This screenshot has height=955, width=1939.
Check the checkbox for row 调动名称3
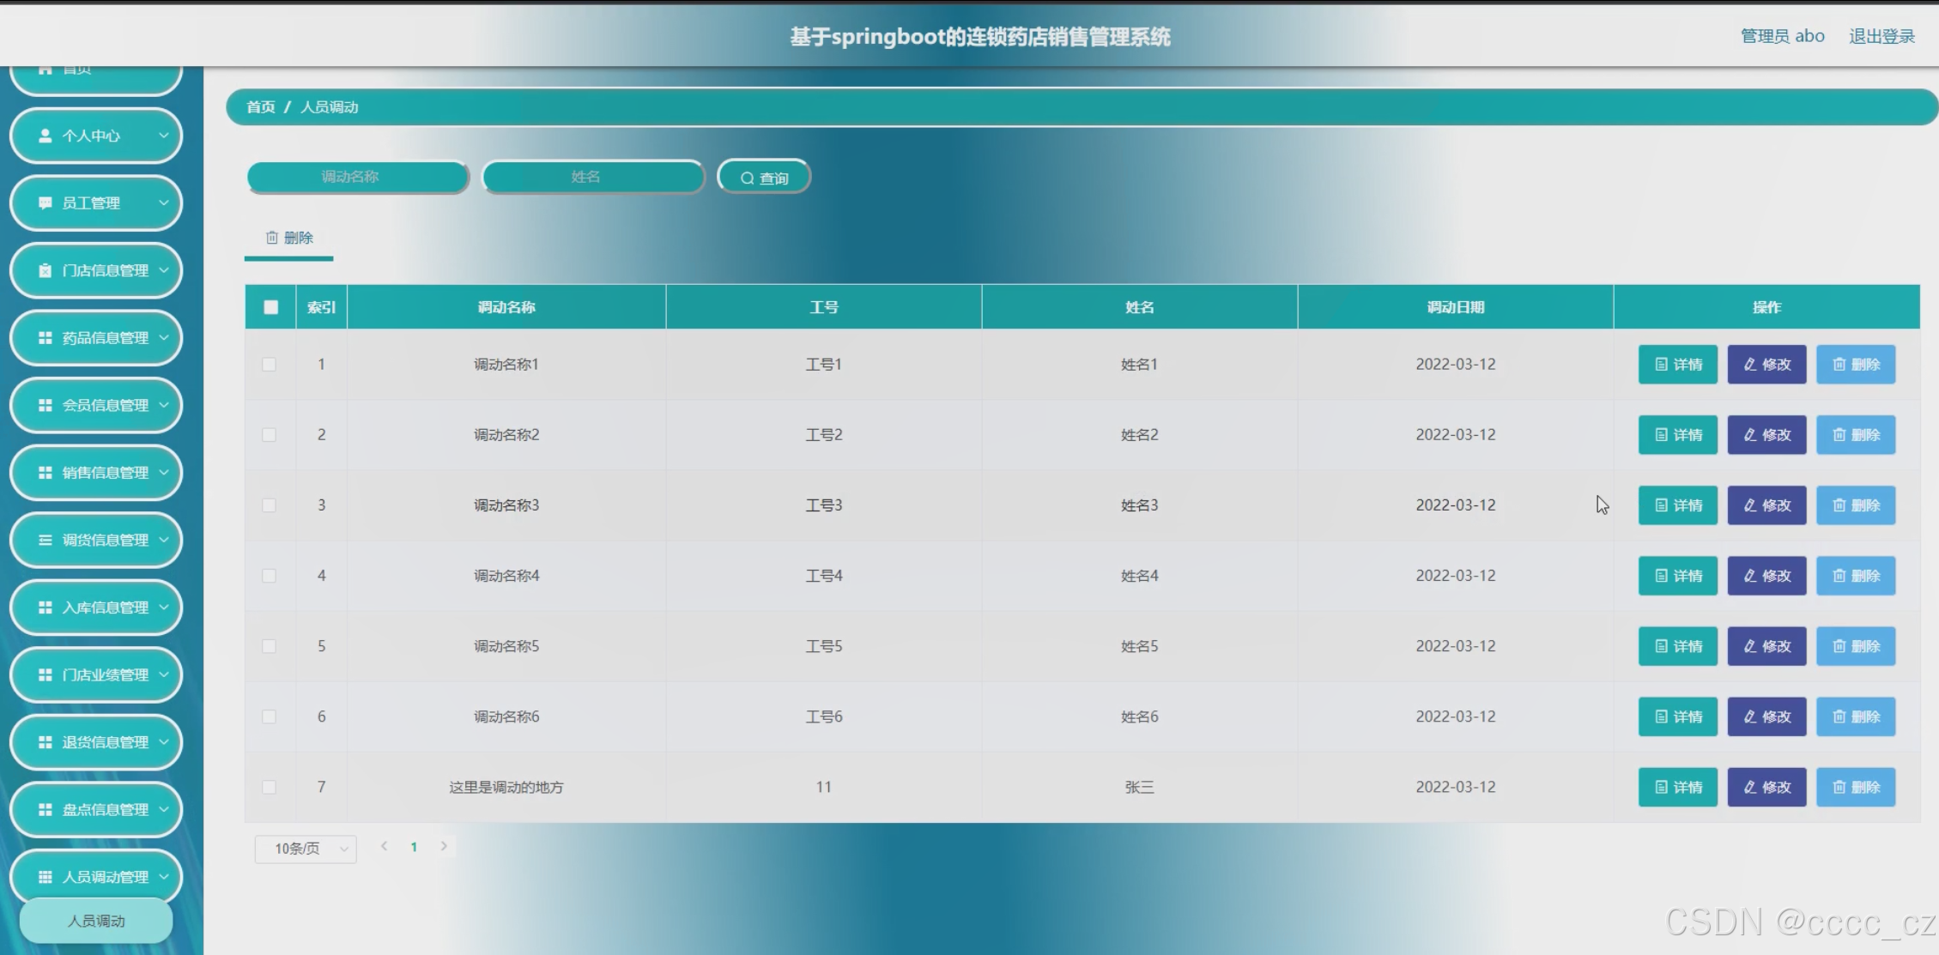pyautogui.click(x=270, y=505)
